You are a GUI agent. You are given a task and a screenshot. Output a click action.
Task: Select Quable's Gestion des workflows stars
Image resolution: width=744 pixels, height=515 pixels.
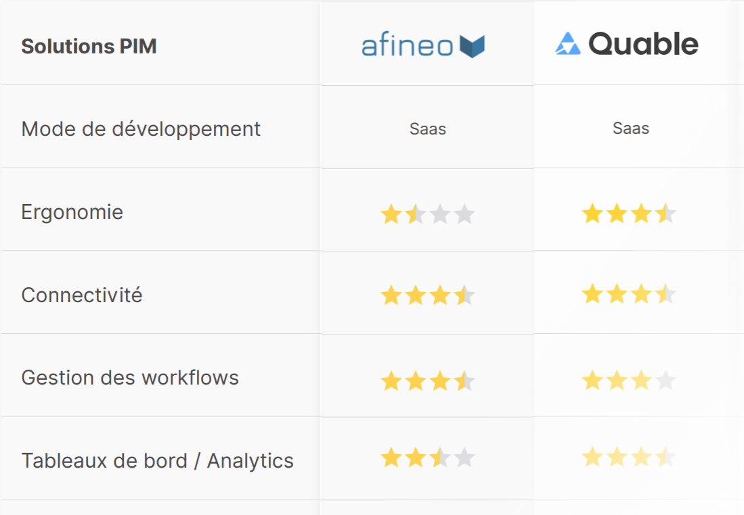(629, 380)
